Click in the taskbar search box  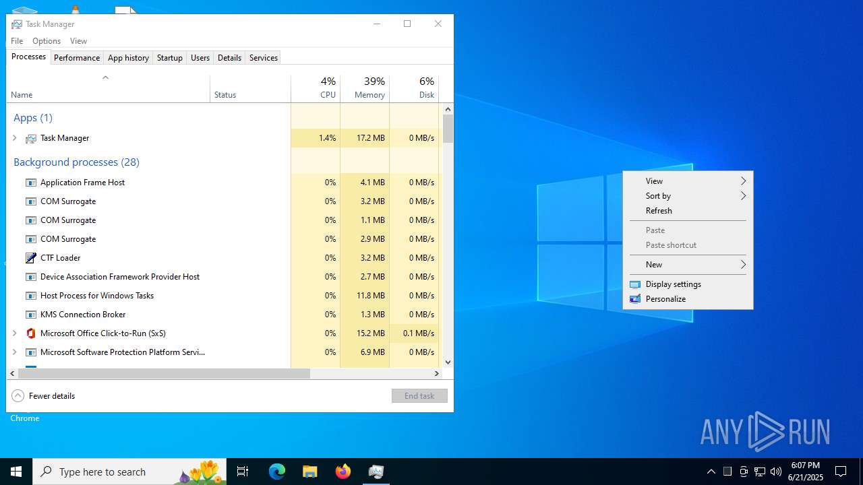tap(128, 472)
